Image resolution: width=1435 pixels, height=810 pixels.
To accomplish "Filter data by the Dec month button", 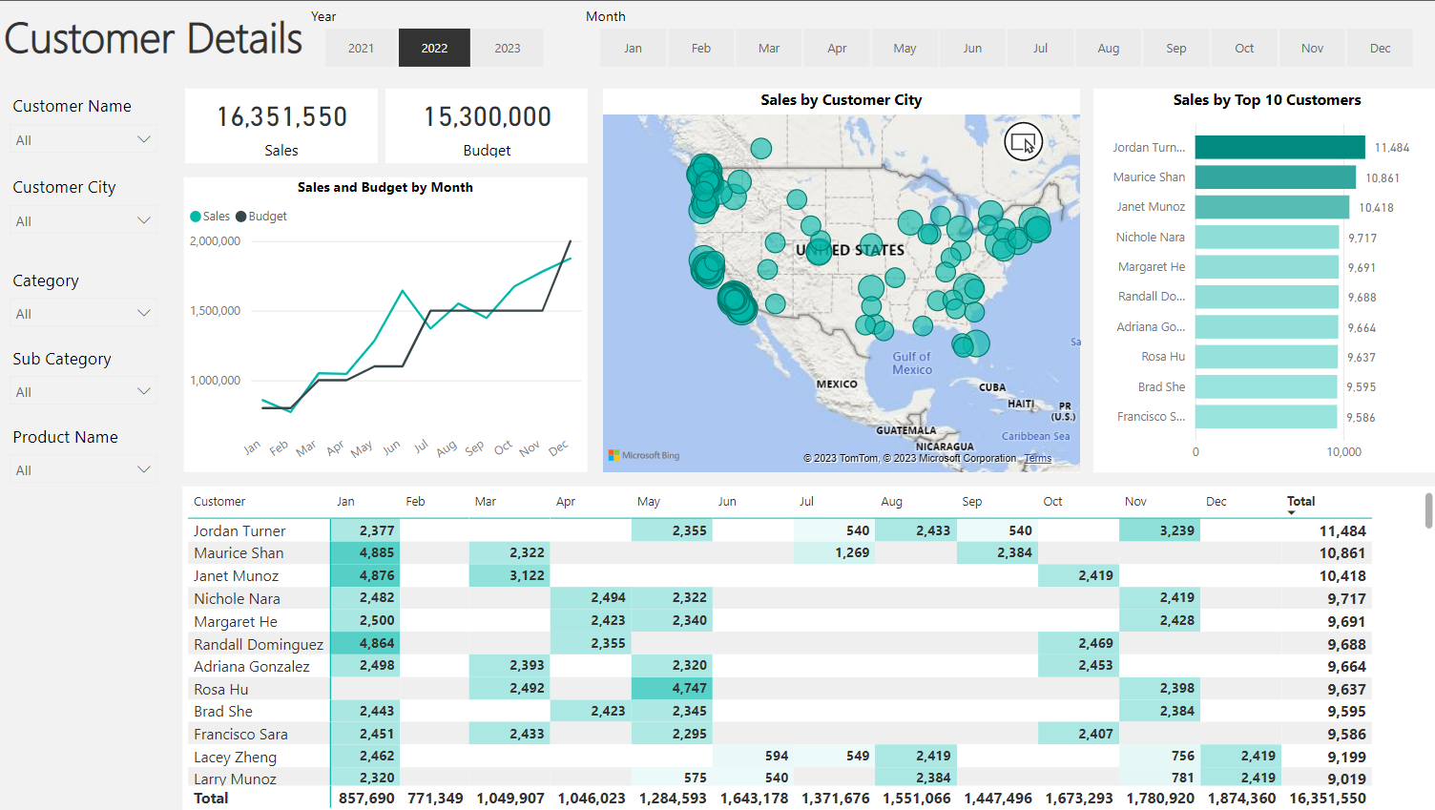I will click(1380, 47).
